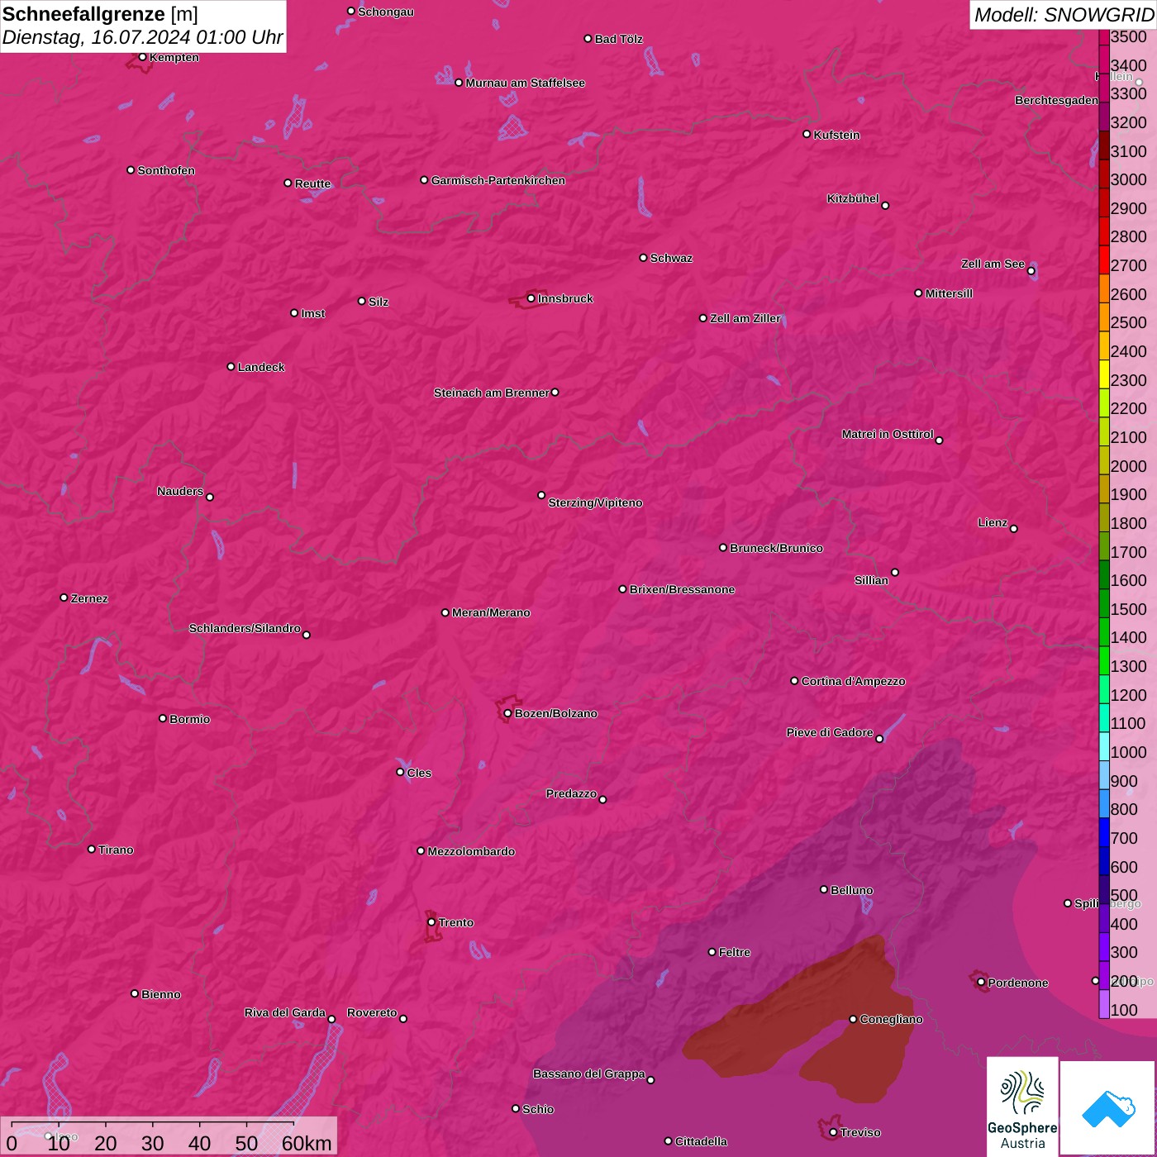The width and height of the screenshot is (1157, 1157).
Task: Click the Zernez marker dot
Action: tap(64, 598)
